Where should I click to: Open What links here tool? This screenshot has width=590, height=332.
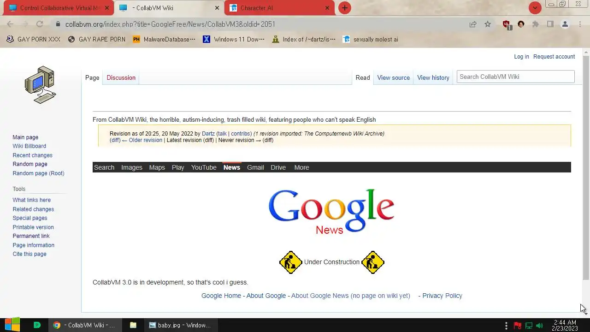click(x=31, y=200)
